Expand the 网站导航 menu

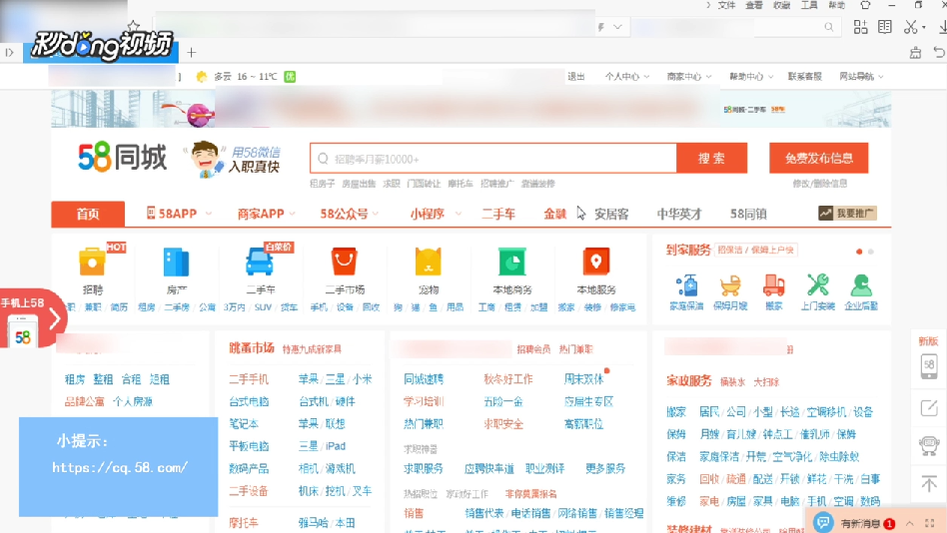coord(861,77)
